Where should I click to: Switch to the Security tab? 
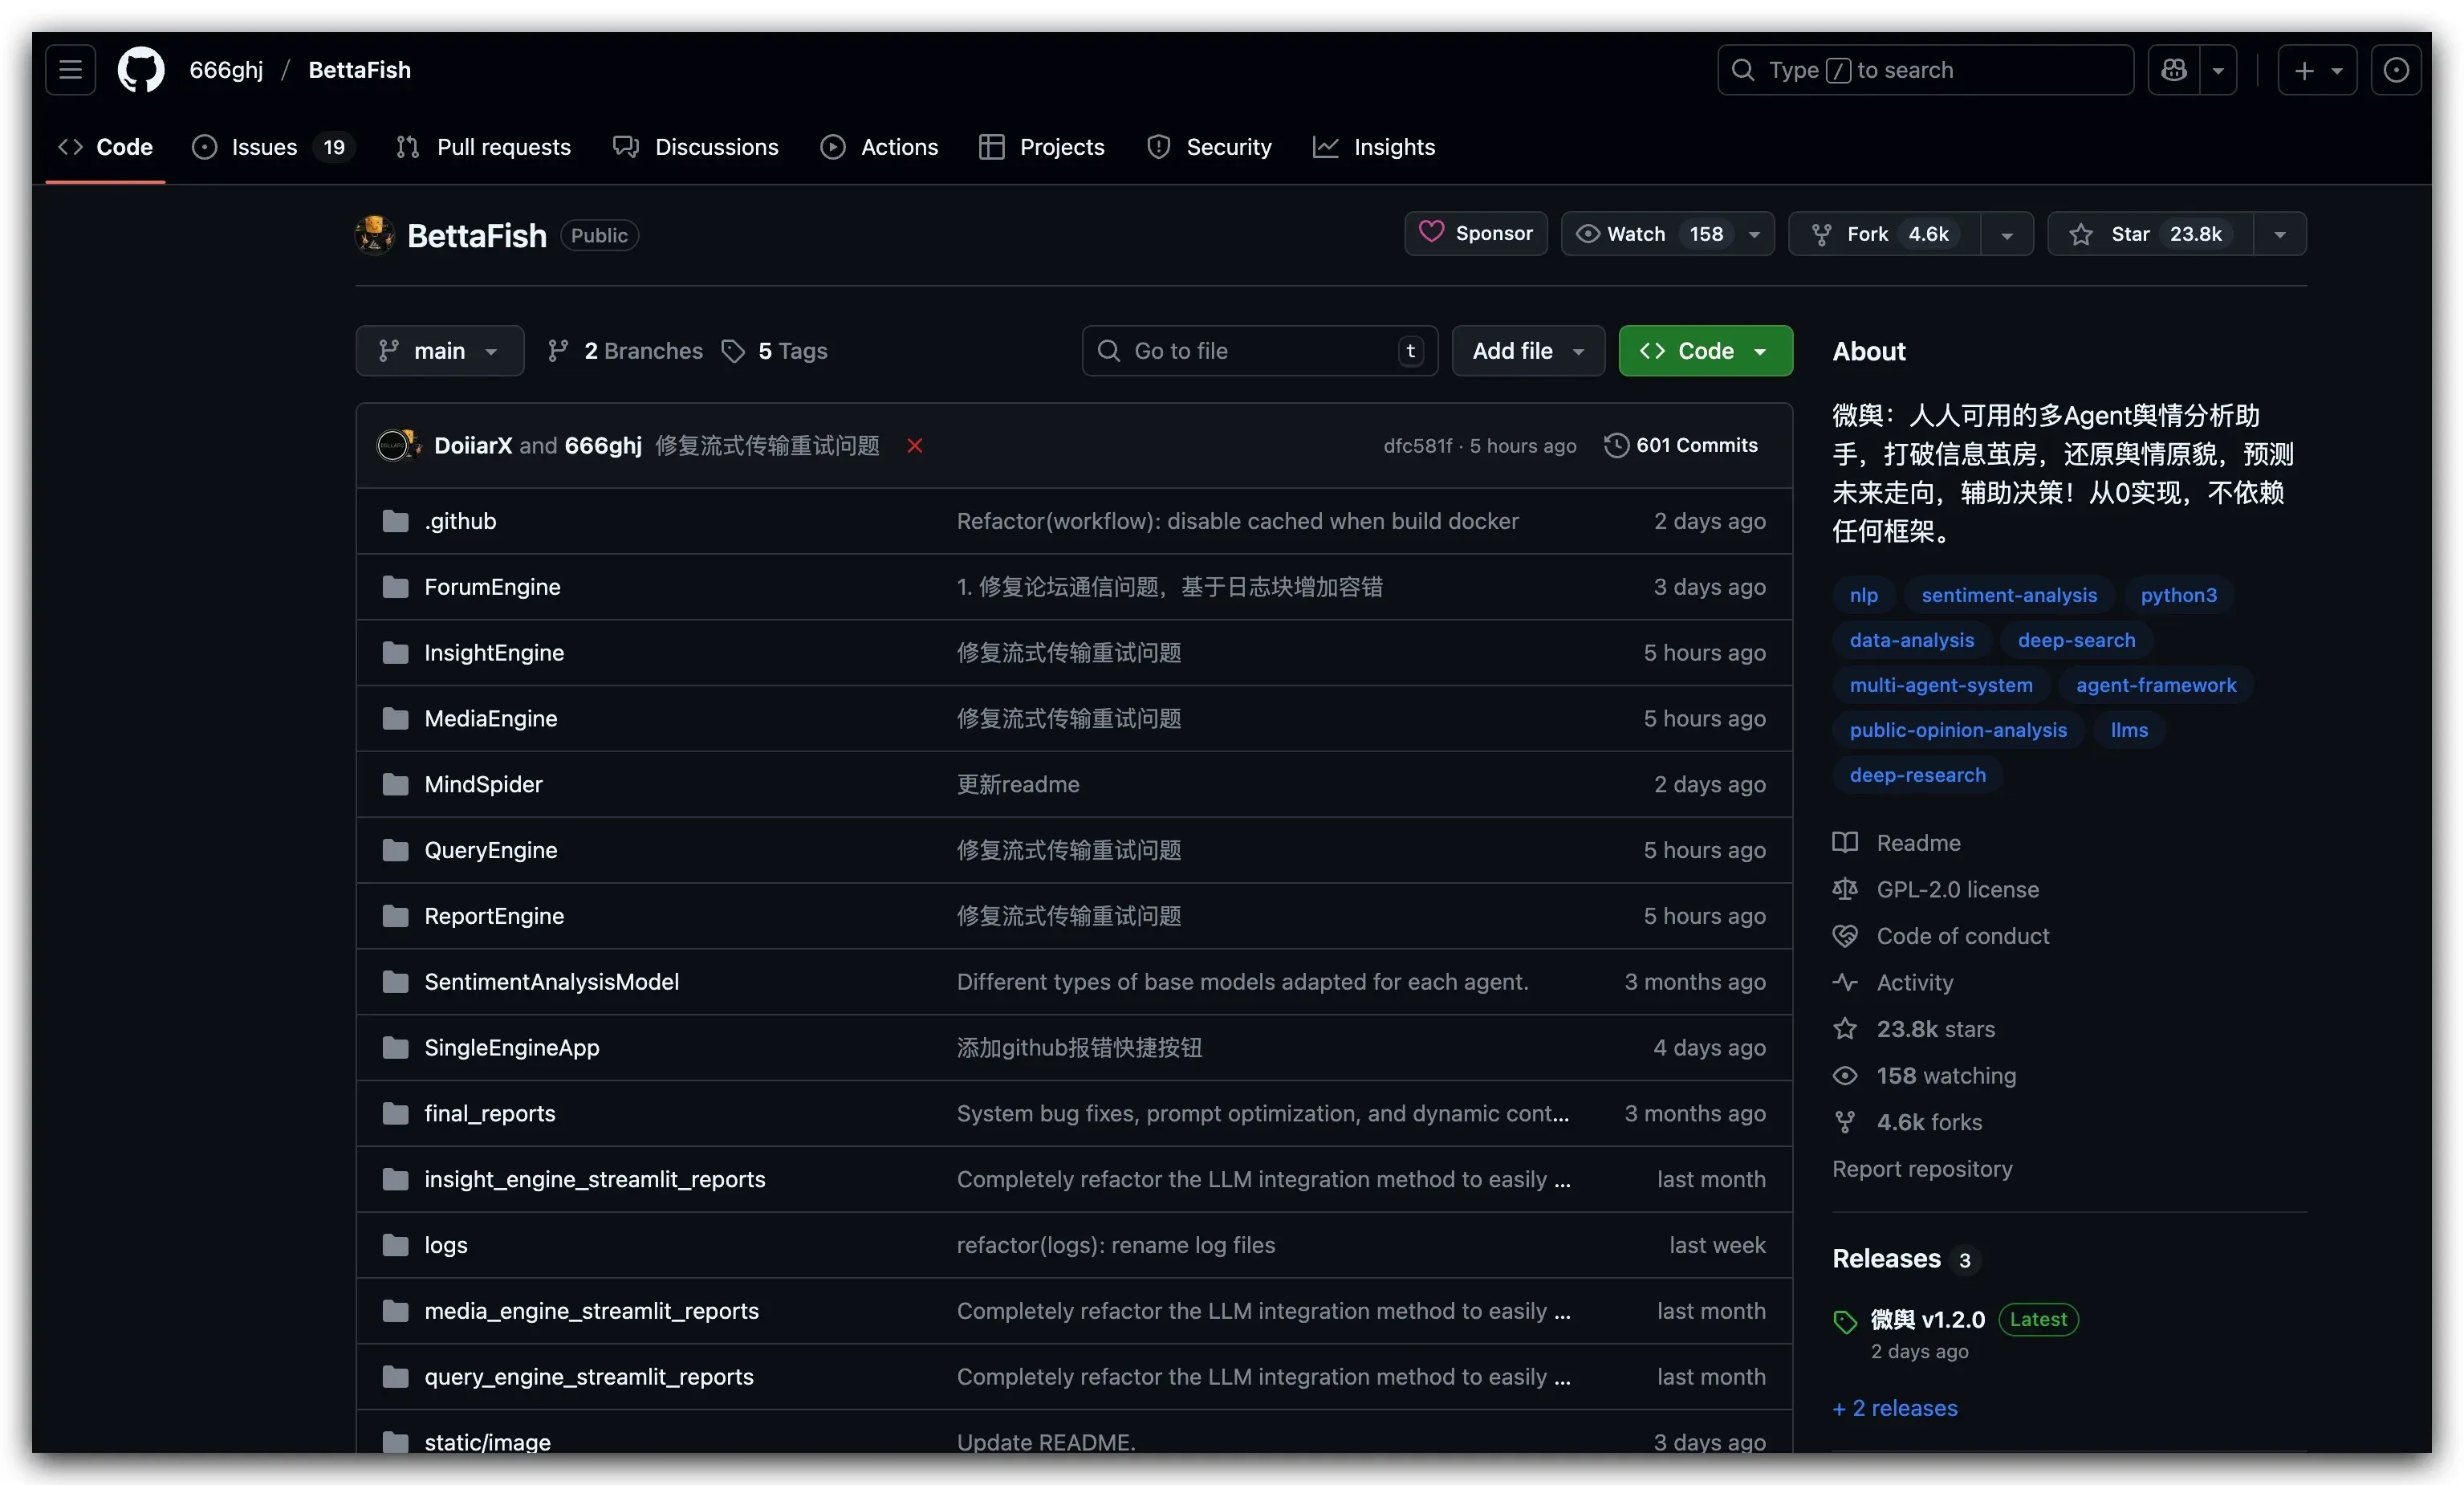point(1210,147)
